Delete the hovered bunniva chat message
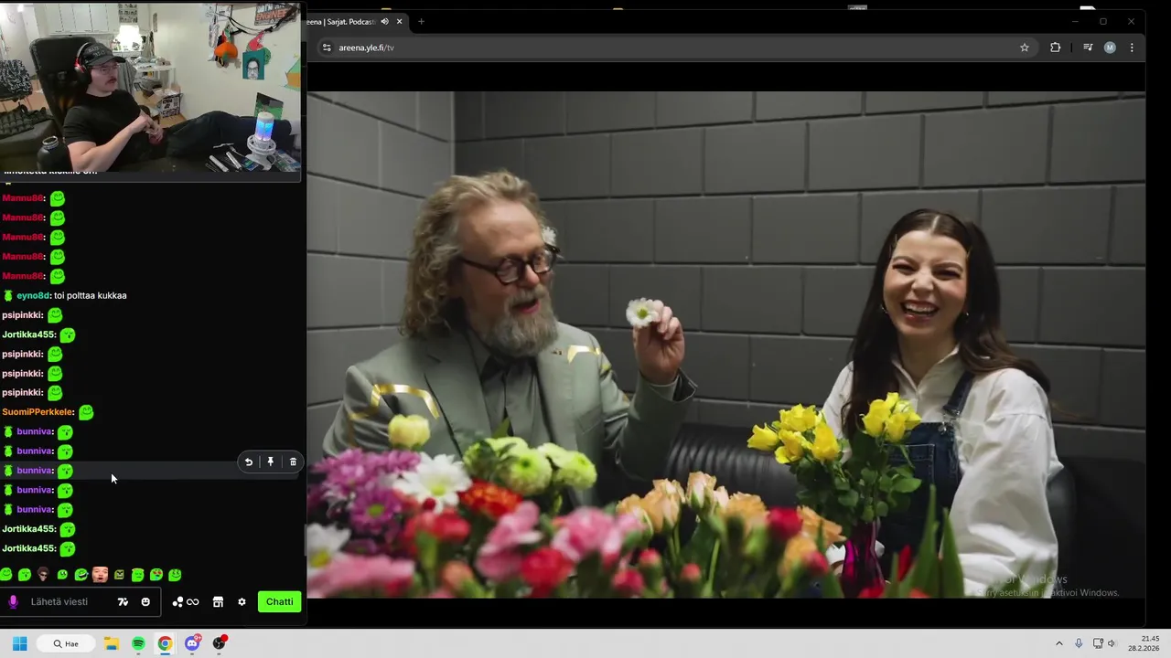1171x658 pixels. pos(293,462)
